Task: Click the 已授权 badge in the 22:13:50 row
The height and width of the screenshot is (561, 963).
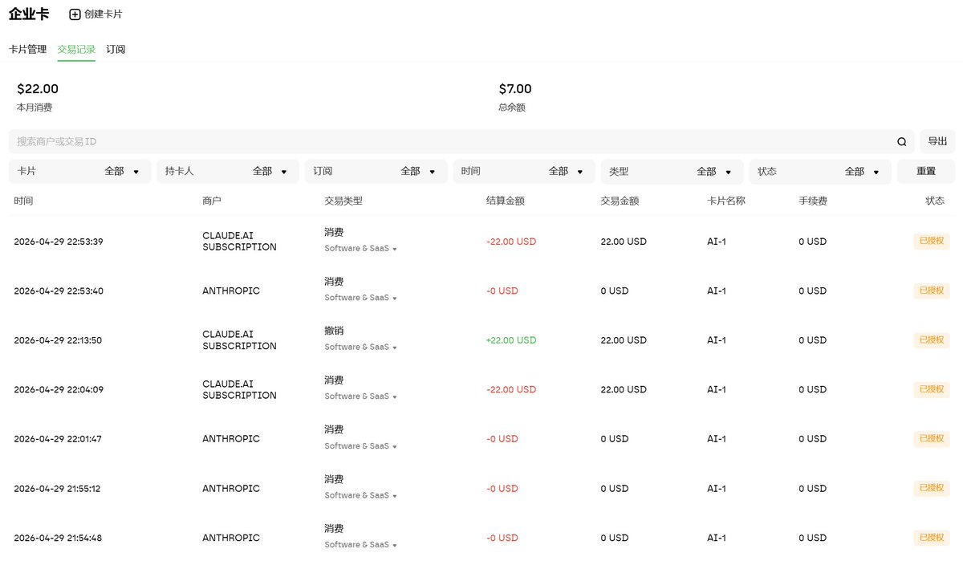Action: pos(932,340)
